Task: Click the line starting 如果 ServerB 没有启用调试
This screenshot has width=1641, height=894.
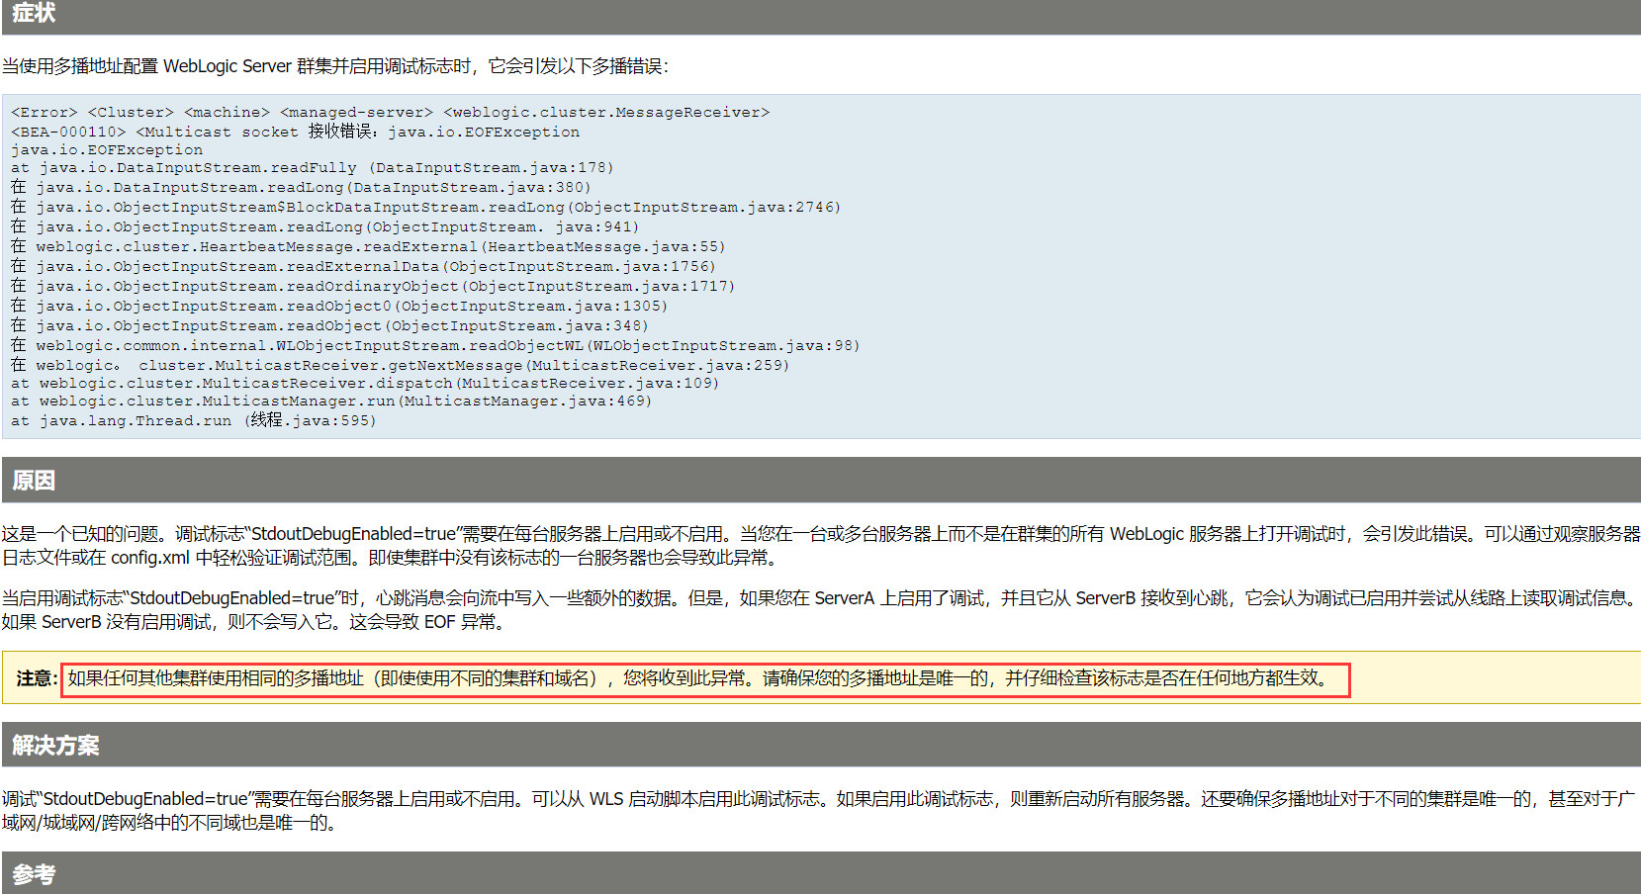Action: point(256,622)
